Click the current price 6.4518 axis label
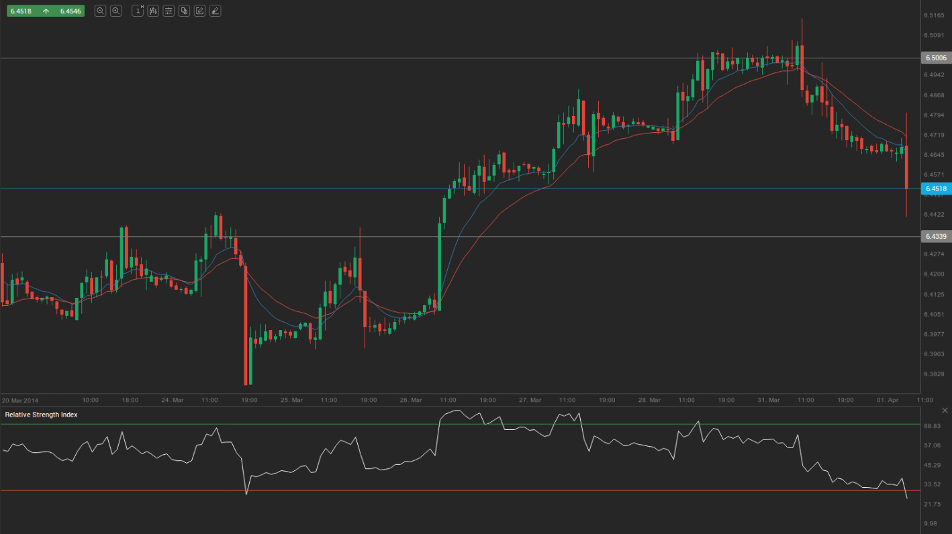The image size is (952, 534). (935, 189)
